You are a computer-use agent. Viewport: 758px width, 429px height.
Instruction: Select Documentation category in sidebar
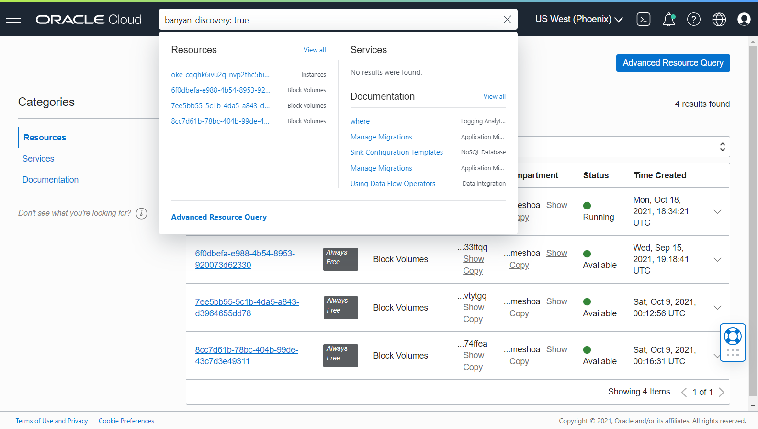coord(50,180)
